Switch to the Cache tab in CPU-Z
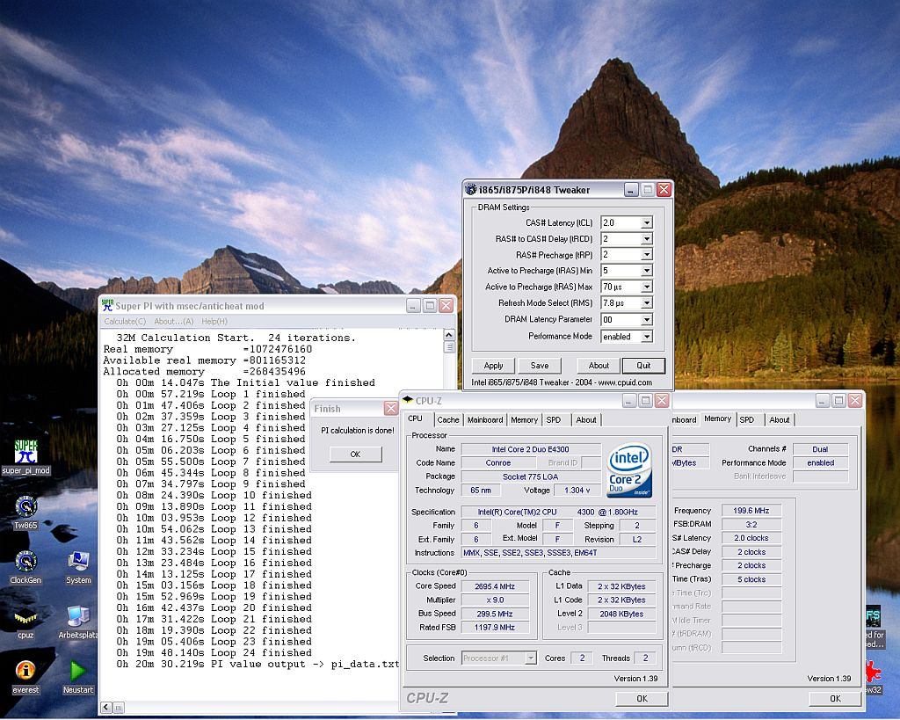Image resolution: width=900 pixels, height=720 pixels. click(448, 419)
